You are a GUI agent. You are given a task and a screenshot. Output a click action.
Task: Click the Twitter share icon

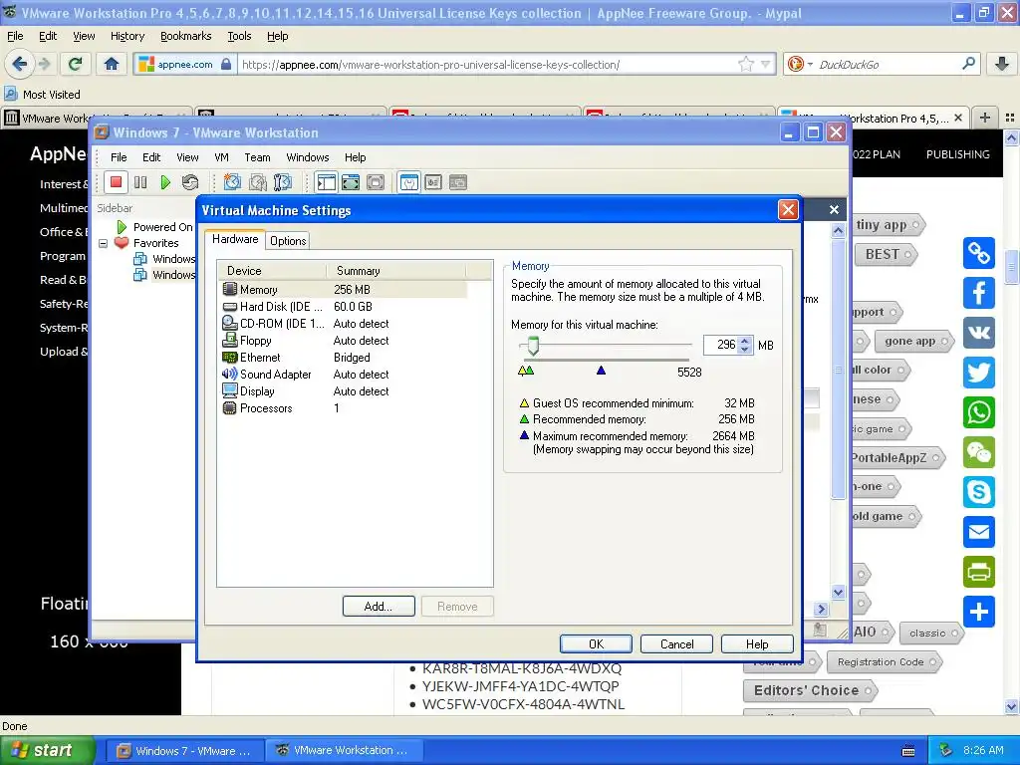pyautogui.click(x=979, y=373)
